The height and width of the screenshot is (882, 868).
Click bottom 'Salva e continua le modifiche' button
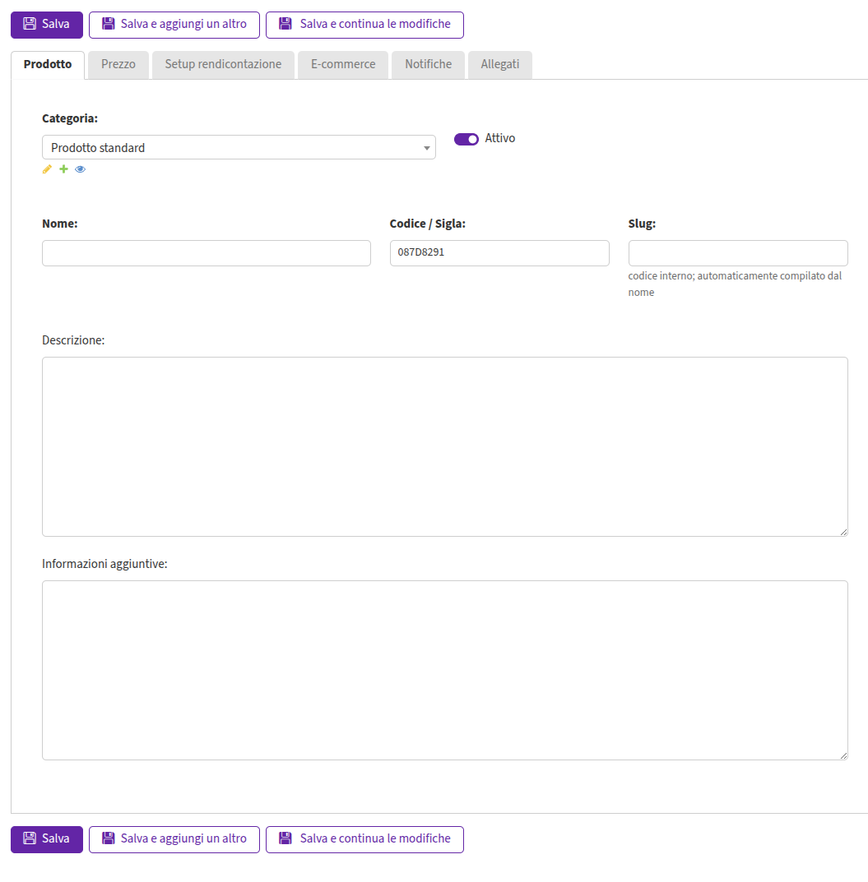click(x=364, y=839)
